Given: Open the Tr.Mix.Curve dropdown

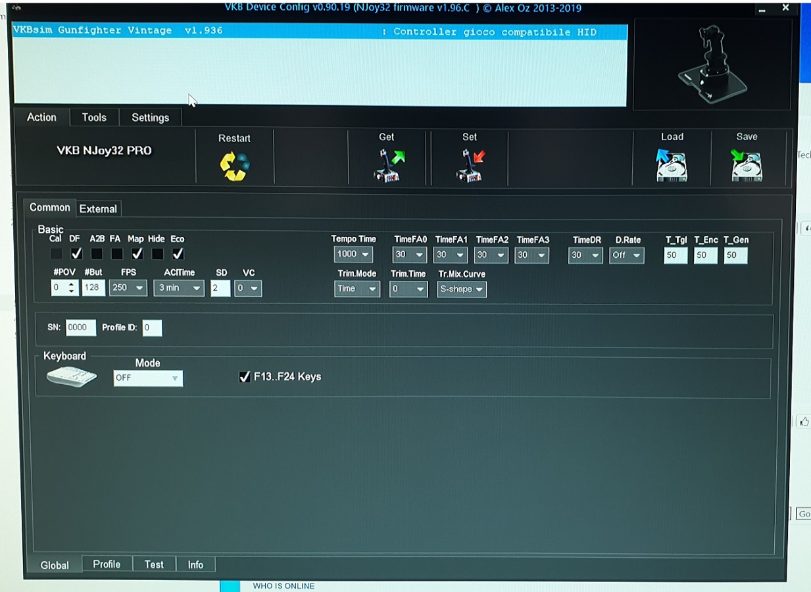Looking at the screenshot, I should coord(462,289).
